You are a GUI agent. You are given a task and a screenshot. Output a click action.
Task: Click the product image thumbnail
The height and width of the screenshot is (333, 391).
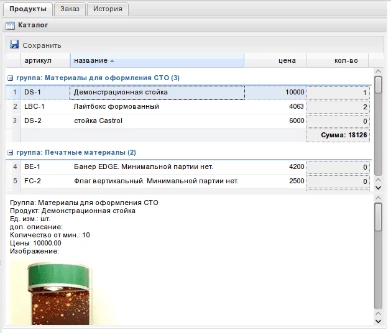tap(49, 290)
